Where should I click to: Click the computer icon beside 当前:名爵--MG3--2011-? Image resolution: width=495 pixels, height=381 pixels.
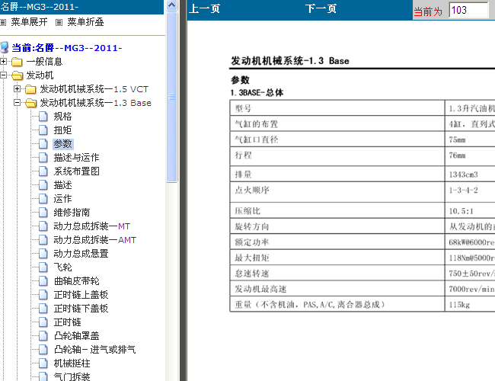pyautogui.click(x=5, y=47)
